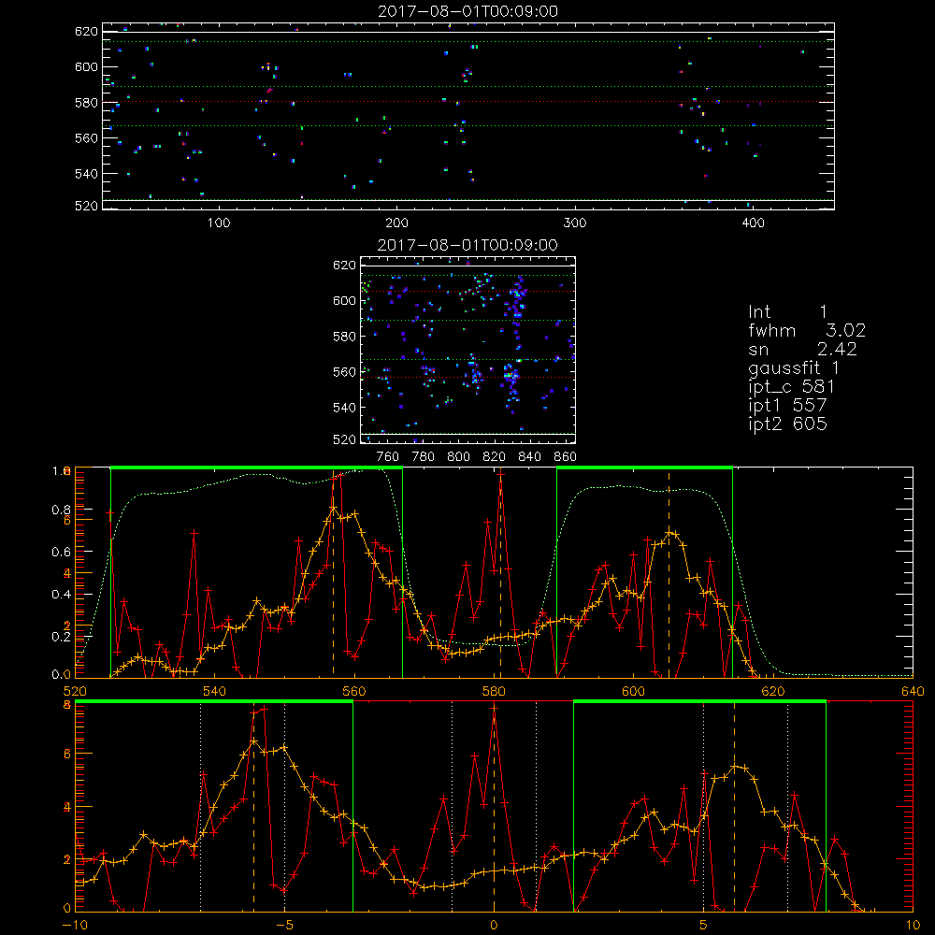Click the '0' x-axis label of the bottom plot
Screen dimensions: 935x935
[494, 926]
